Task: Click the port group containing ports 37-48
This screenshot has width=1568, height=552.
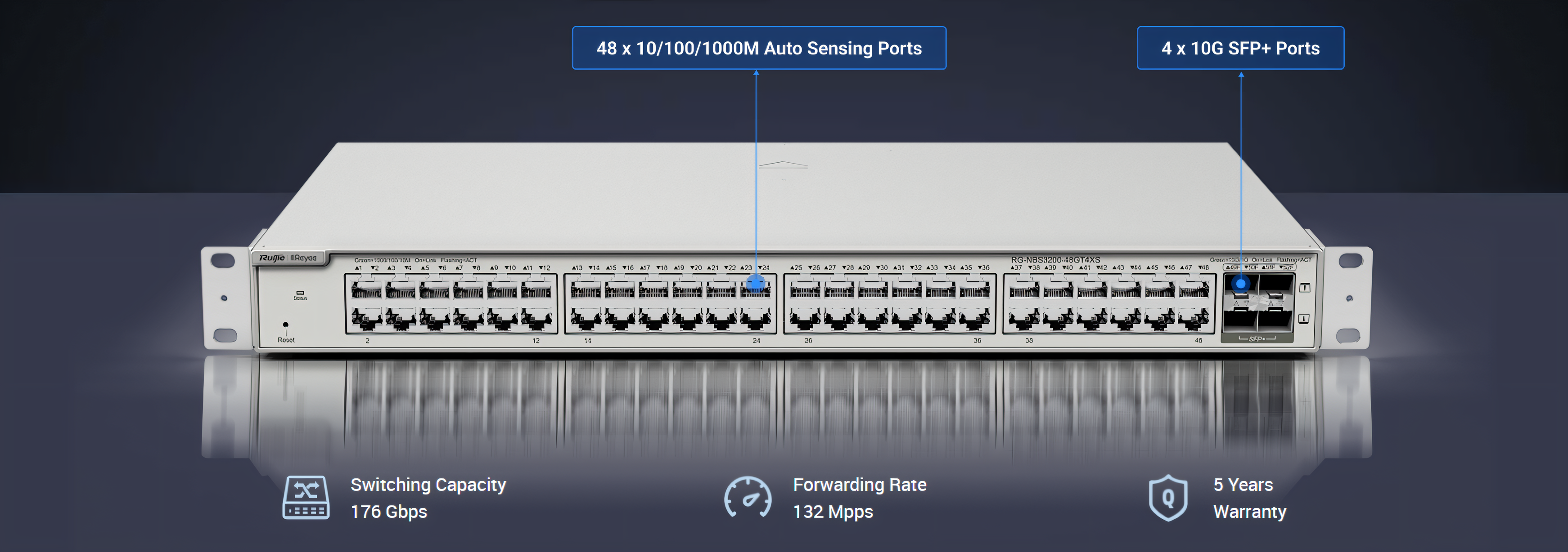Action: tap(1109, 303)
